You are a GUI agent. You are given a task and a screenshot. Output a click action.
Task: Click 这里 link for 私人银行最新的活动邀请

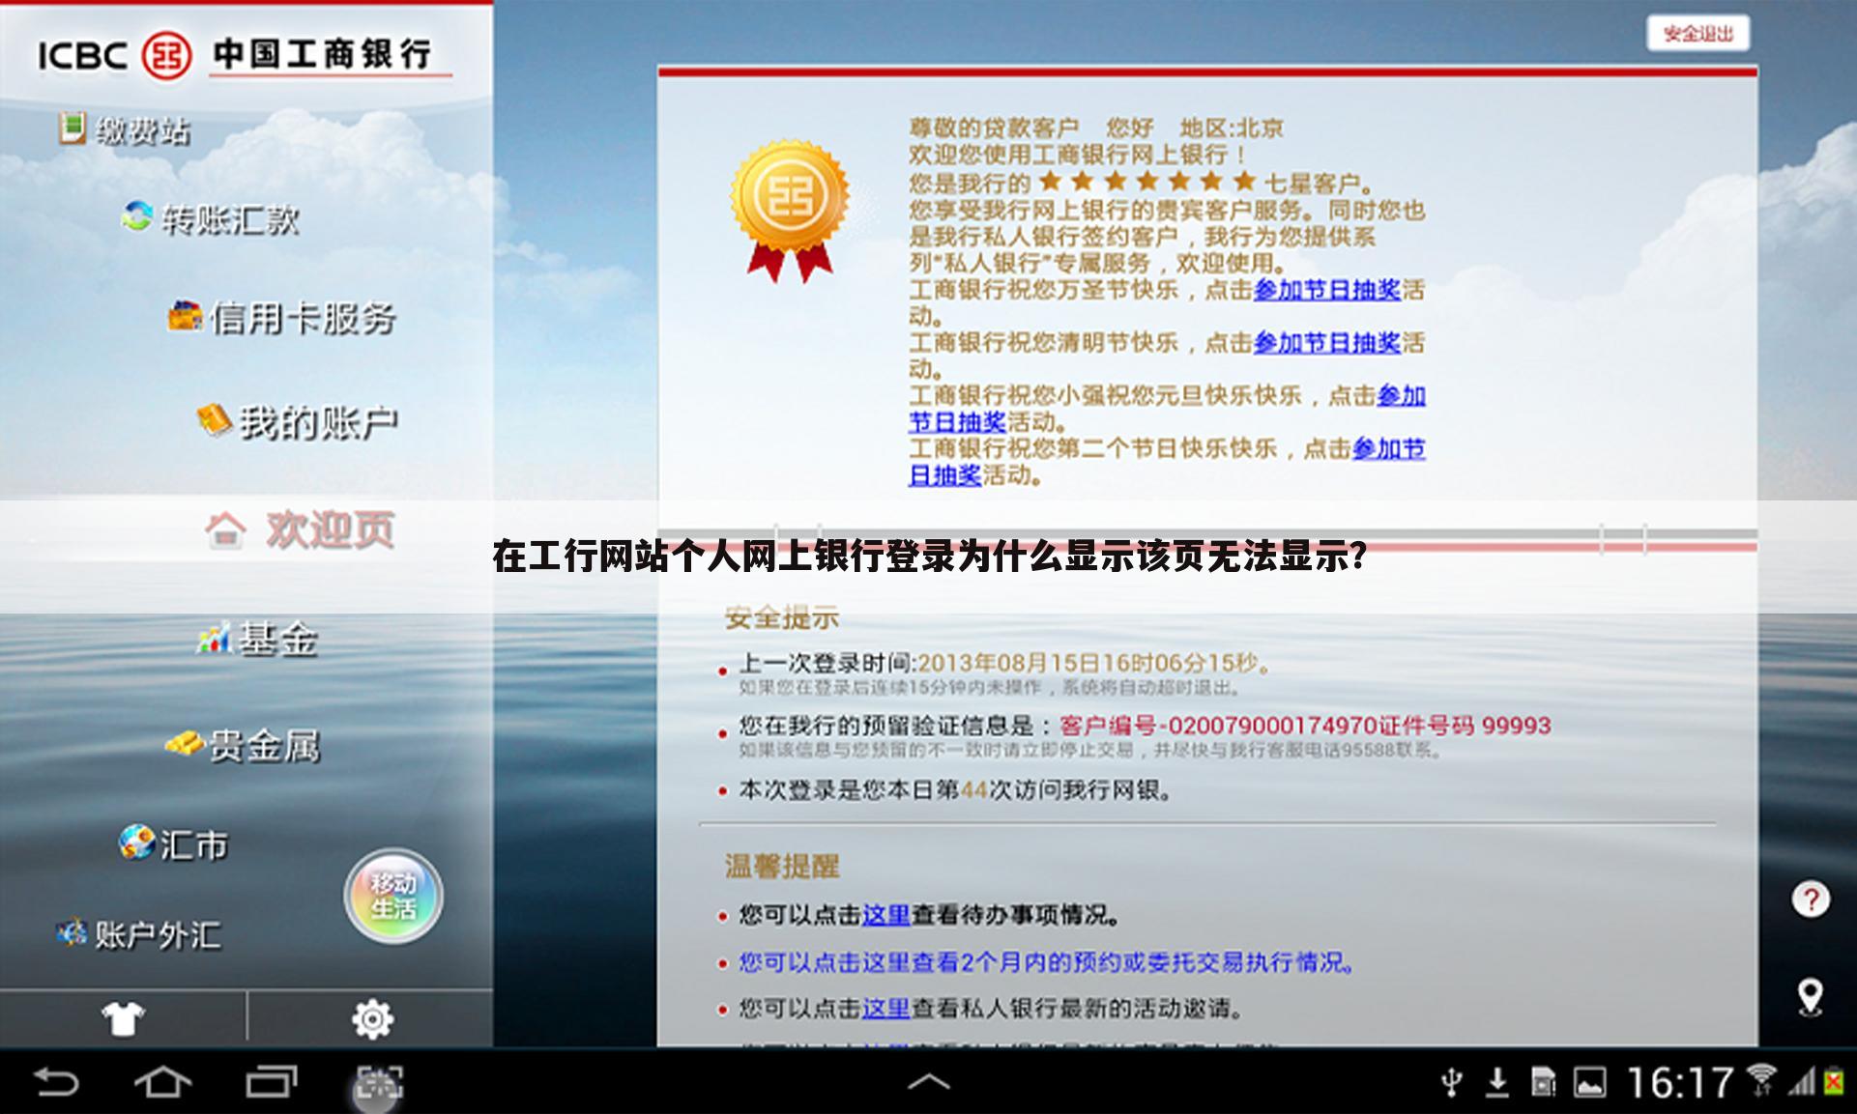(885, 1009)
